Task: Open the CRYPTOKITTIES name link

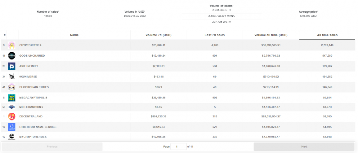Action: coord(30,45)
